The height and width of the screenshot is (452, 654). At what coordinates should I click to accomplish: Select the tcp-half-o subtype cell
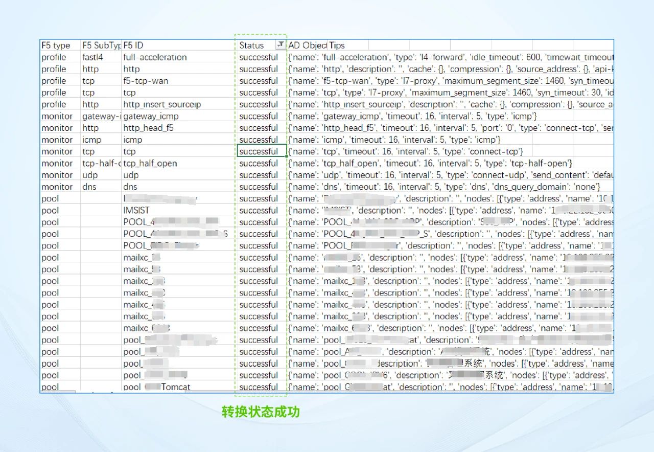pyautogui.click(x=102, y=163)
